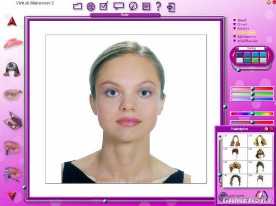The height and width of the screenshot is (206, 276).
Task: Click the slider knob under the color palette
Action: coord(238,70)
